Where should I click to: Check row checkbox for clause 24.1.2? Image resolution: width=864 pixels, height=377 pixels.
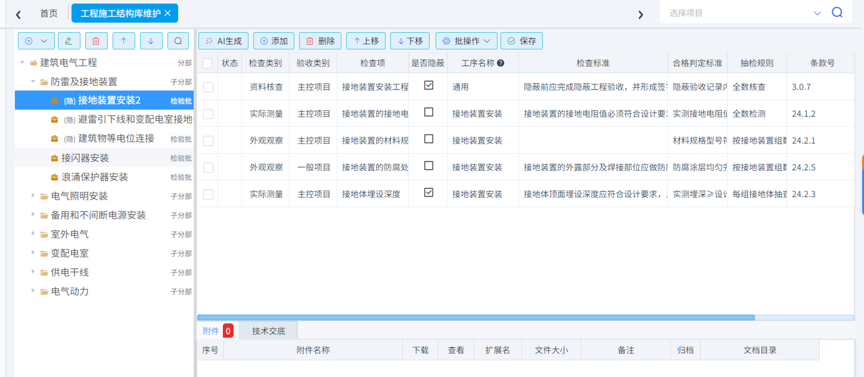pyautogui.click(x=208, y=114)
